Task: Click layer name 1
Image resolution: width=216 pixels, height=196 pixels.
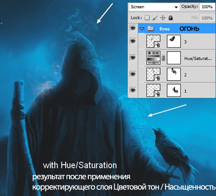Action: (185, 91)
